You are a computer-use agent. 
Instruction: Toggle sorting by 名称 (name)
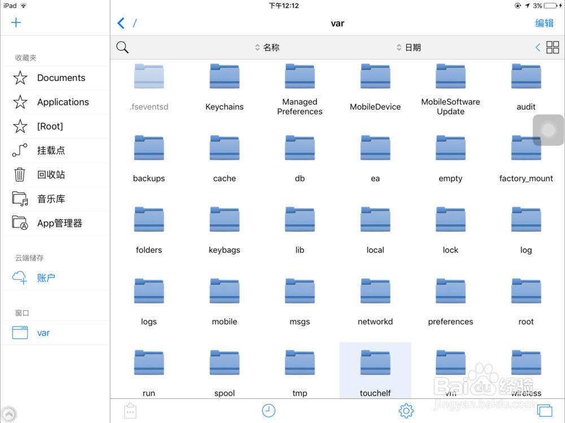pyautogui.click(x=267, y=47)
